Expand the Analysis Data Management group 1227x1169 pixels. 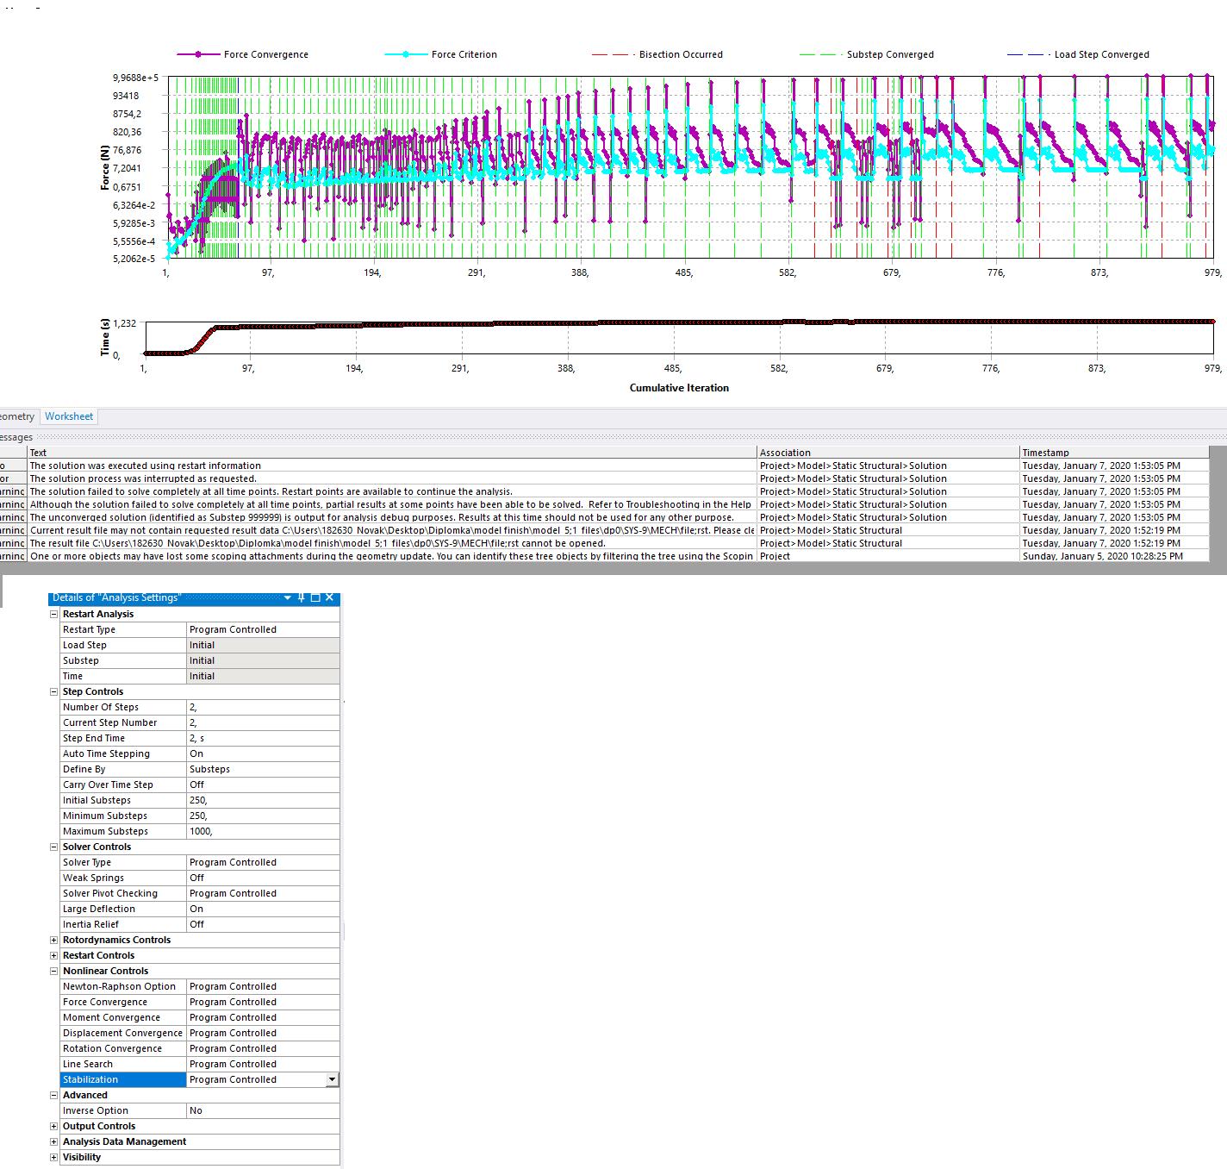(x=54, y=1141)
